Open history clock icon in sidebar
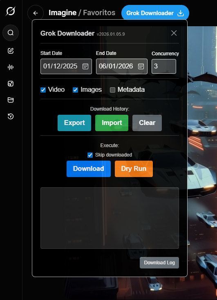The width and height of the screenshot is (217, 300). click(11, 116)
